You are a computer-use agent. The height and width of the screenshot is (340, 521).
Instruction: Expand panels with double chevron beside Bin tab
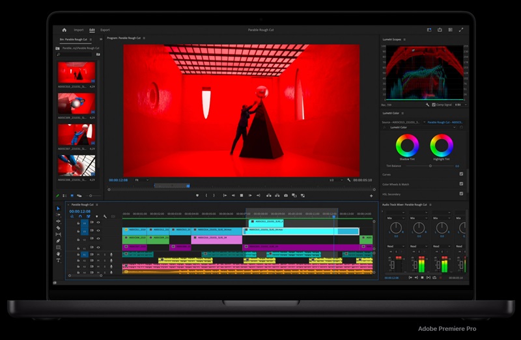click(101, 39)
